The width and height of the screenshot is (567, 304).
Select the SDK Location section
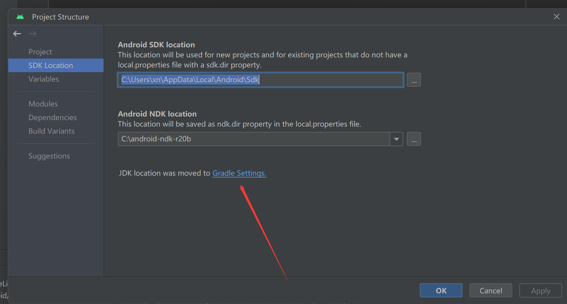click(x=56, y=65)
